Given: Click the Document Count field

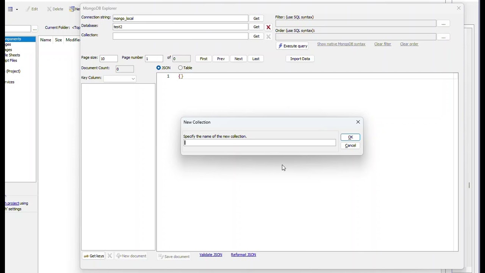Looking at the screenshot, I should (125, 69).
